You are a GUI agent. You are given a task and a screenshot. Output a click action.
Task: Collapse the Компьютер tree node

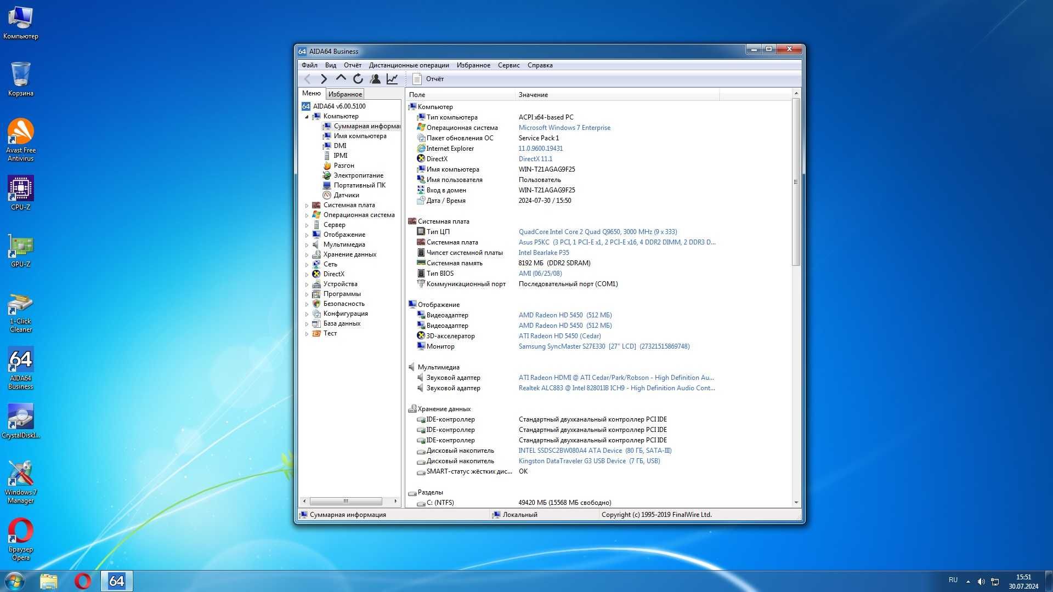click(307, 117)
